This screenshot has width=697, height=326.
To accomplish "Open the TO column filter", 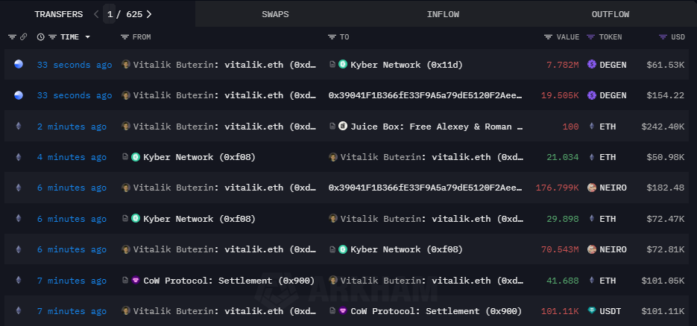I will pyautogui.click(x=332, y=37).
